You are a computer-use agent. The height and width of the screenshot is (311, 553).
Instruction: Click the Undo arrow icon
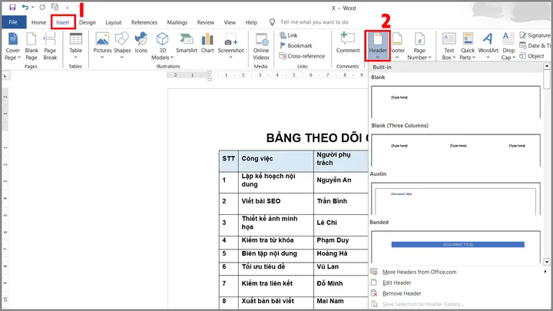25,7
